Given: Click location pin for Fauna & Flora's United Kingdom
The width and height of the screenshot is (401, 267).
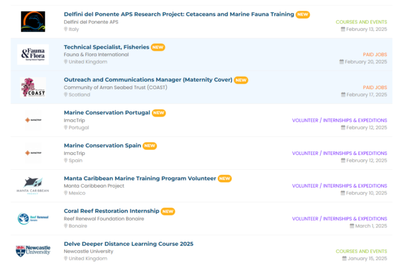Looking at the screenshot, I should tap(66, 62).
